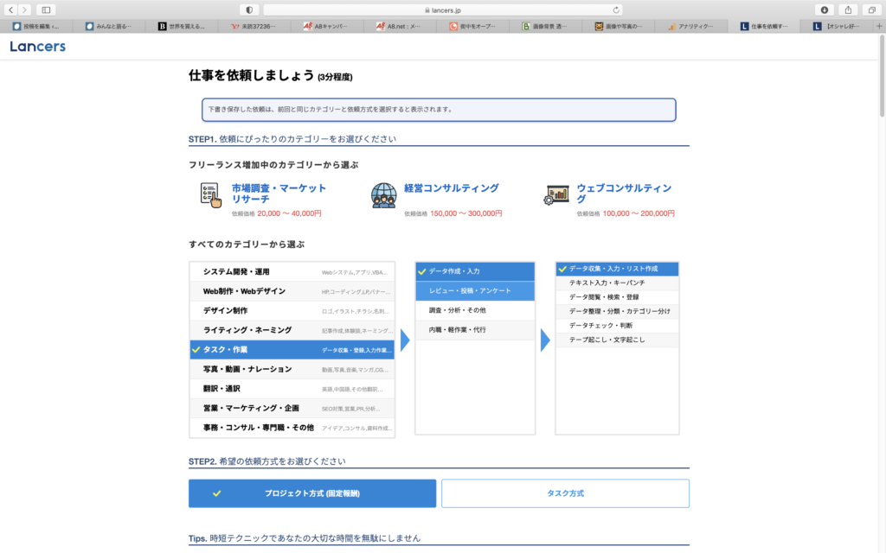The width and height of the screenshot is (886, 553).
Task: Open Safari downloads icon
Action: pyautogui.click(x=824, y=10)
